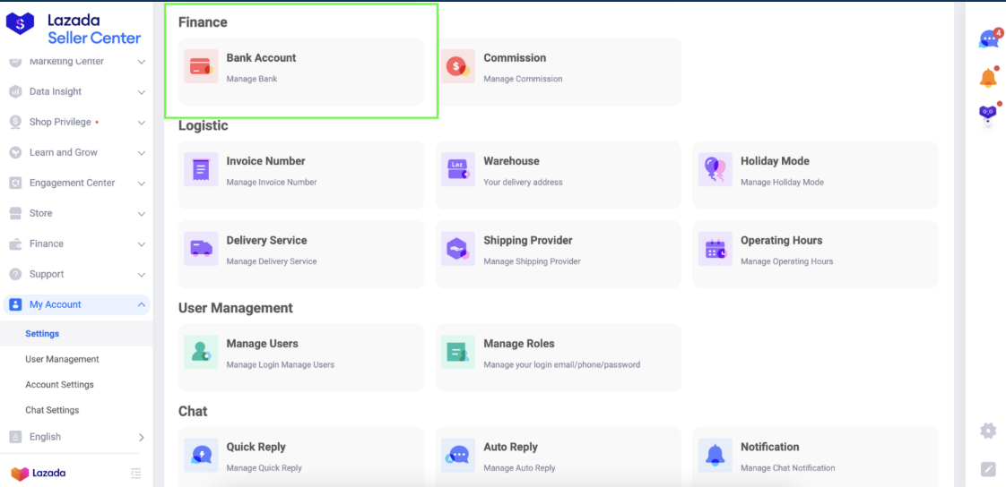Viewport: 1006px width, 487px height.
Task: Click the Commission dollar icon
Action: [458, 66]
